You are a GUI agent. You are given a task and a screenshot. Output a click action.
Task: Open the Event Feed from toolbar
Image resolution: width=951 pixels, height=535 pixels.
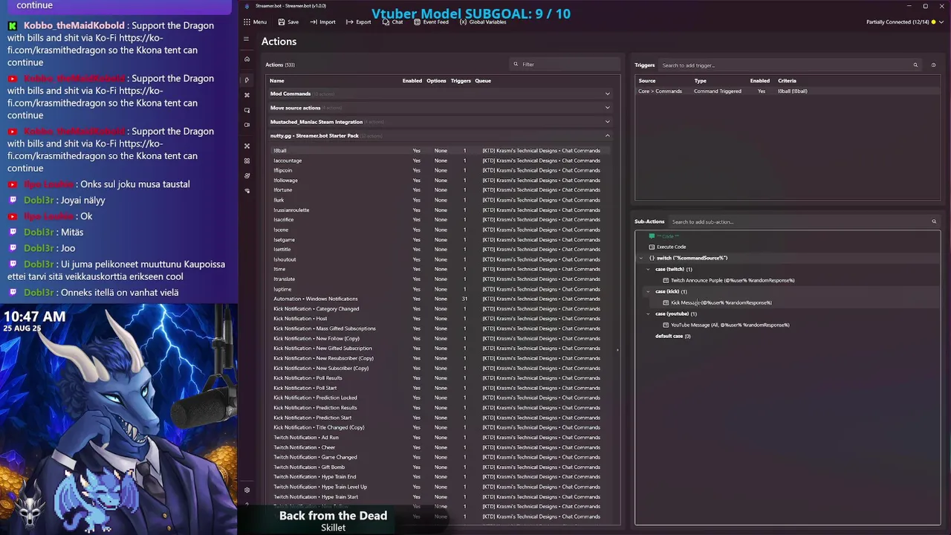click(x=431, y=22)
